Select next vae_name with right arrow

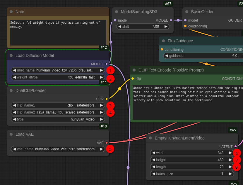(101, 149)
